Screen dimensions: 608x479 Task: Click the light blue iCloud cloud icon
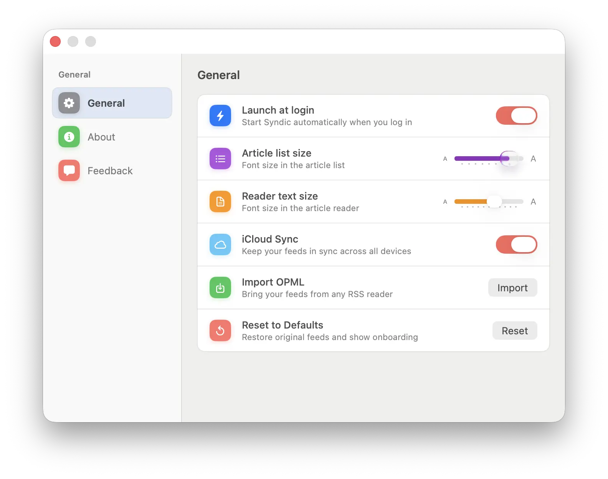coord(220,244)
